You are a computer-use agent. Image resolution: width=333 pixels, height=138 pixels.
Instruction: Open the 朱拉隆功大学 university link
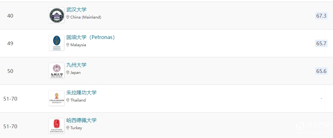(x=82, y=93)
